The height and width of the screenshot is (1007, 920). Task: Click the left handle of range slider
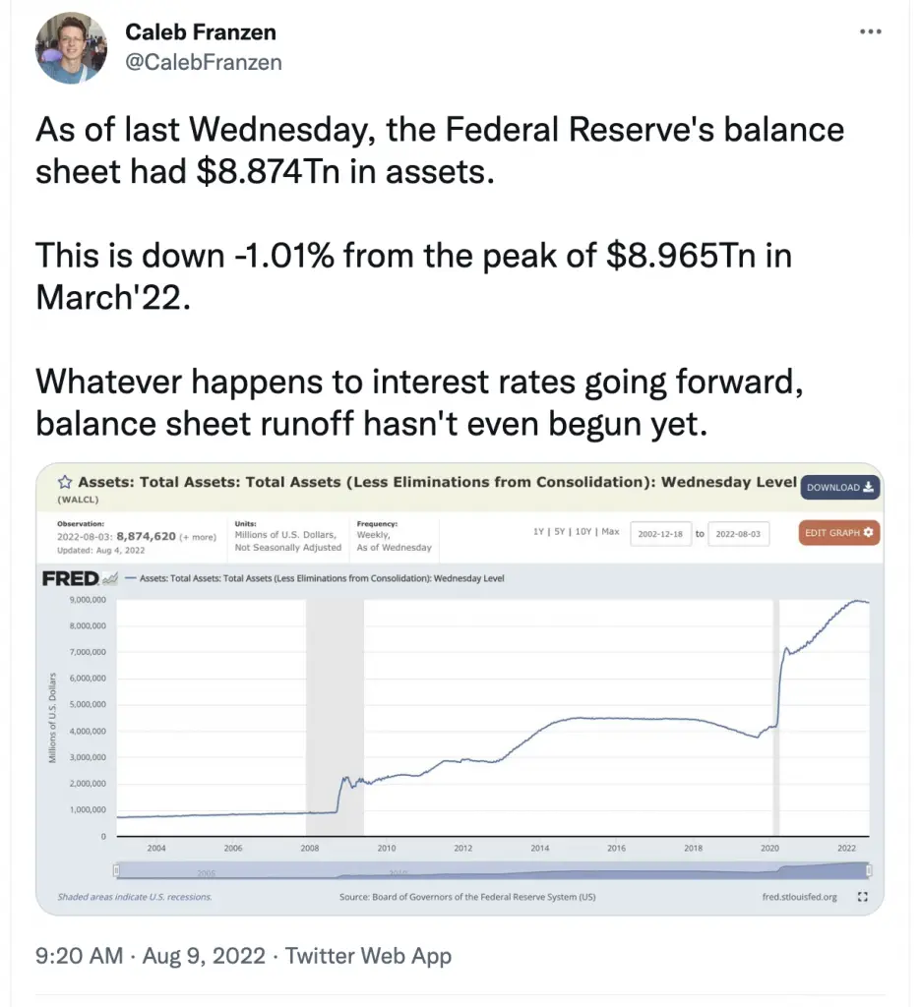tap(116, 870)
